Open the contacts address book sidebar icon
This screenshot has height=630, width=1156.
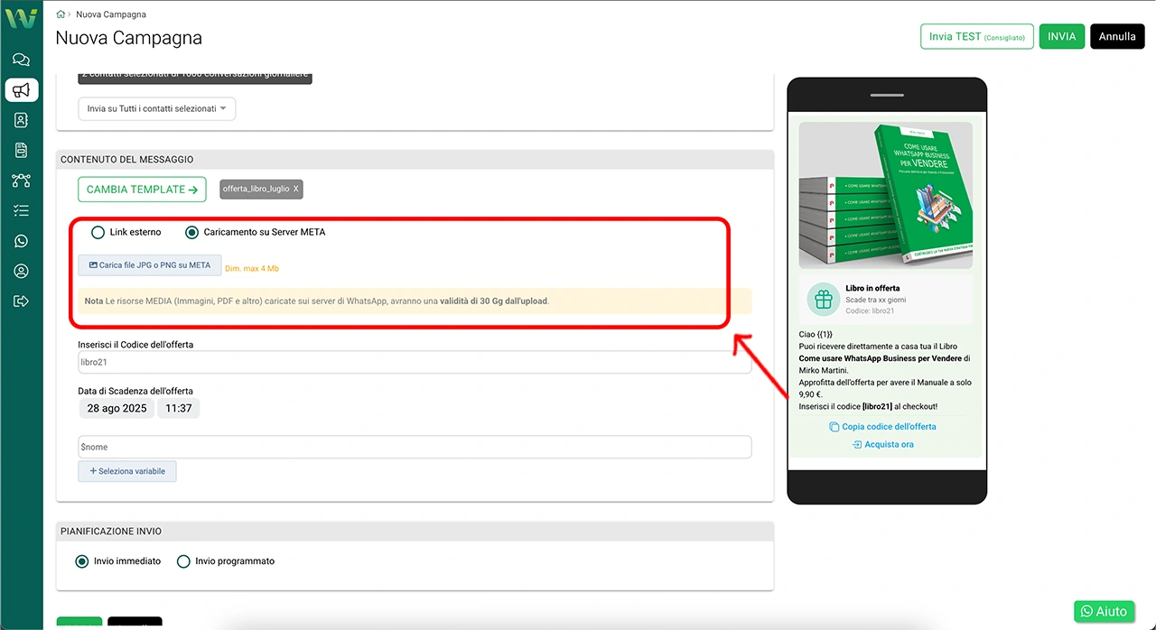pos(21,120)
